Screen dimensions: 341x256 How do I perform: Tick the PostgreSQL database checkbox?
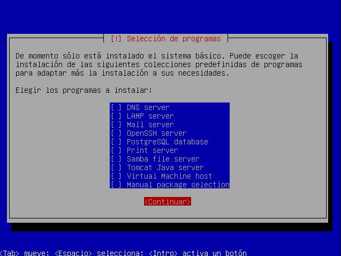[116, 142]
